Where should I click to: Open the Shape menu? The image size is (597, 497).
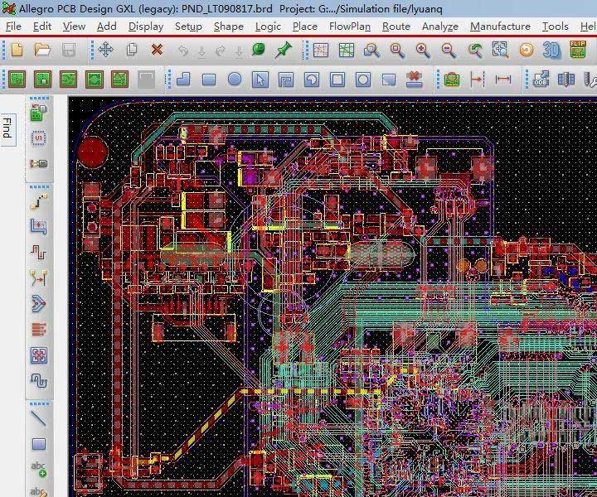tap(228, 26)
